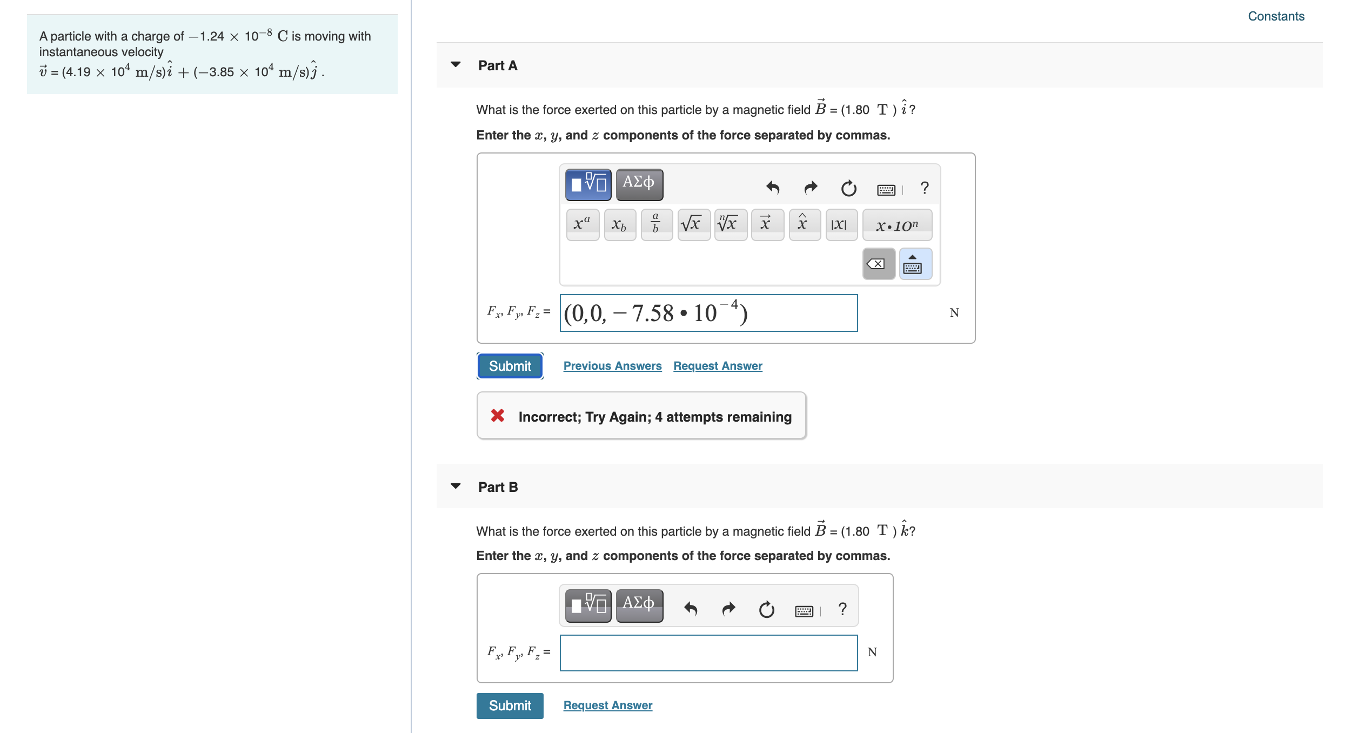This screenshot has height=733, width=1372.
Task: View Previous Answers for Part A
Action: (x=612, y=365)
